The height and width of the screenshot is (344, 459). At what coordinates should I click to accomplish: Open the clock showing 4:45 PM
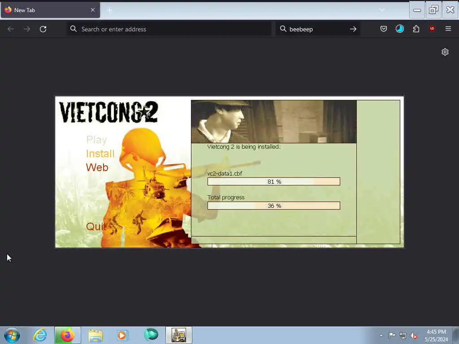[436, 335]
